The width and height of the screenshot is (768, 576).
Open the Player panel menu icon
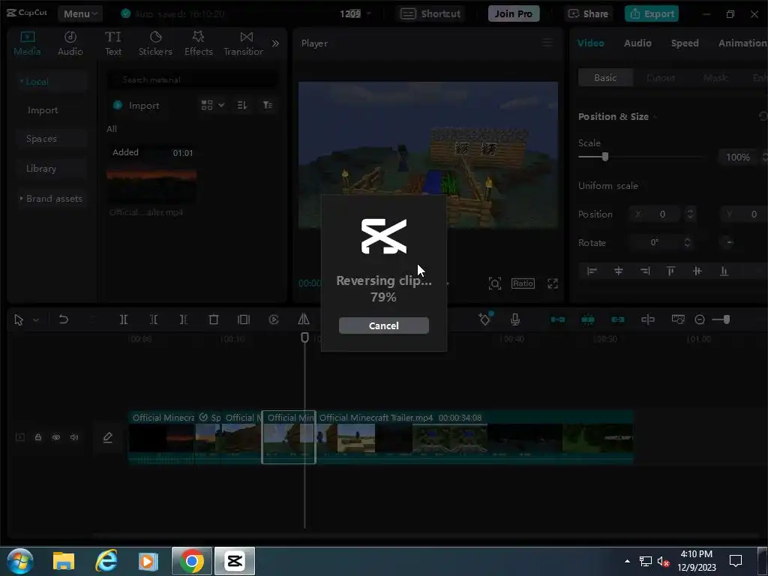[x=547, y=43]
